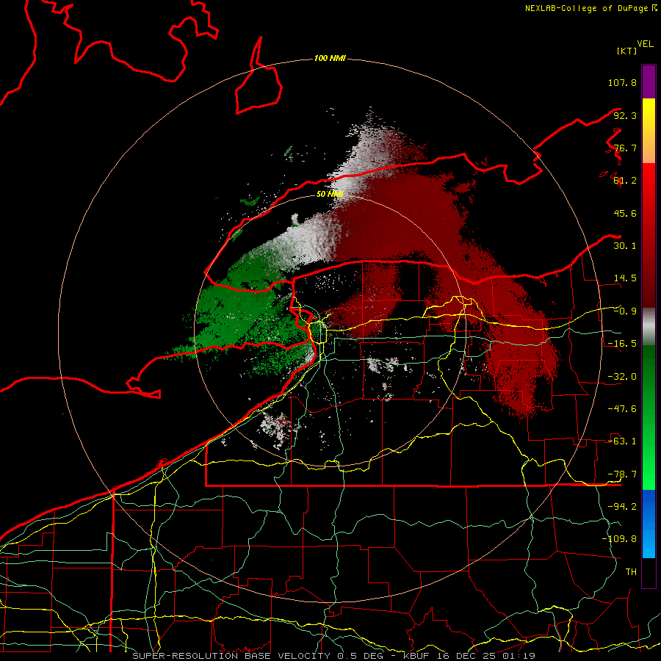
Task: Click the Super-Resolution Base Velocity caption
Action: coord(334,656)
